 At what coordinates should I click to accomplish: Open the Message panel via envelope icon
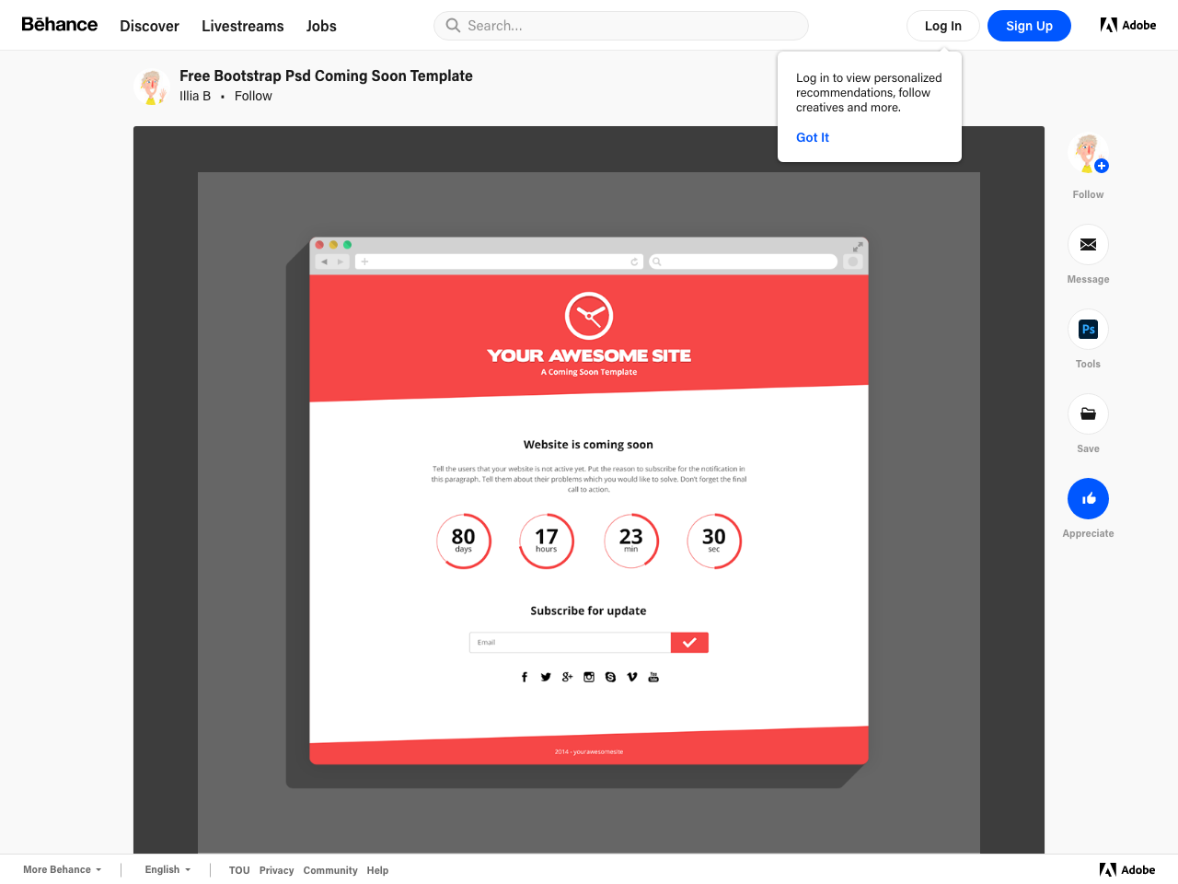pyautogui.click(x=1088, y=244)
